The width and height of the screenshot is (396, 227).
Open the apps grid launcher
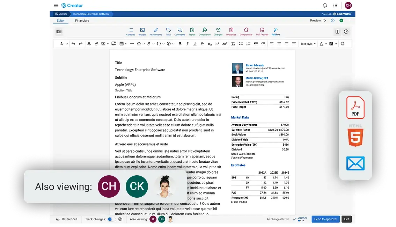click(x=335, y=5)
